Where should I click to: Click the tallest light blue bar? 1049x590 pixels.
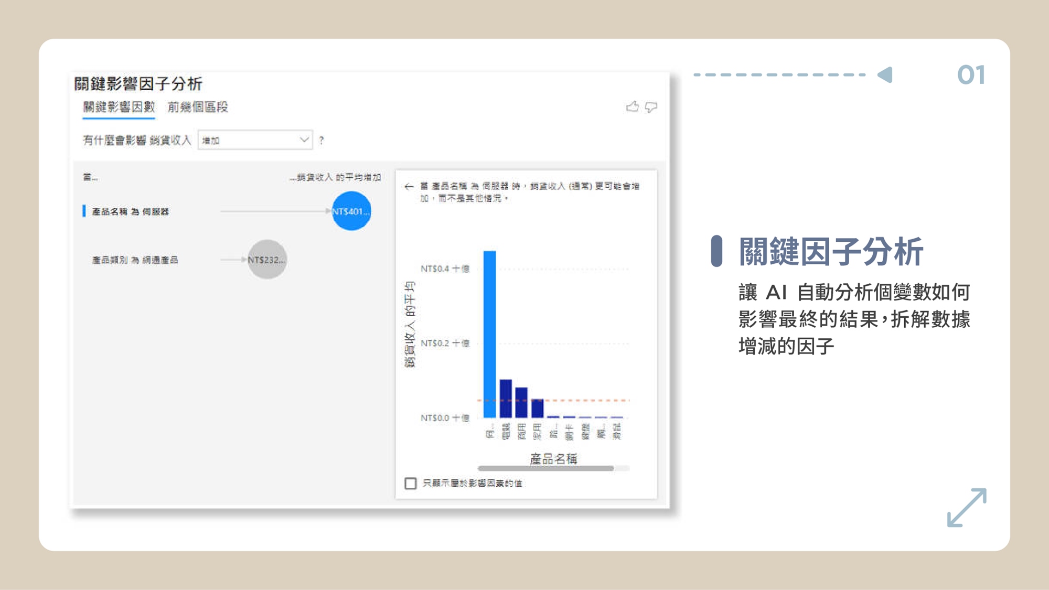489,334
